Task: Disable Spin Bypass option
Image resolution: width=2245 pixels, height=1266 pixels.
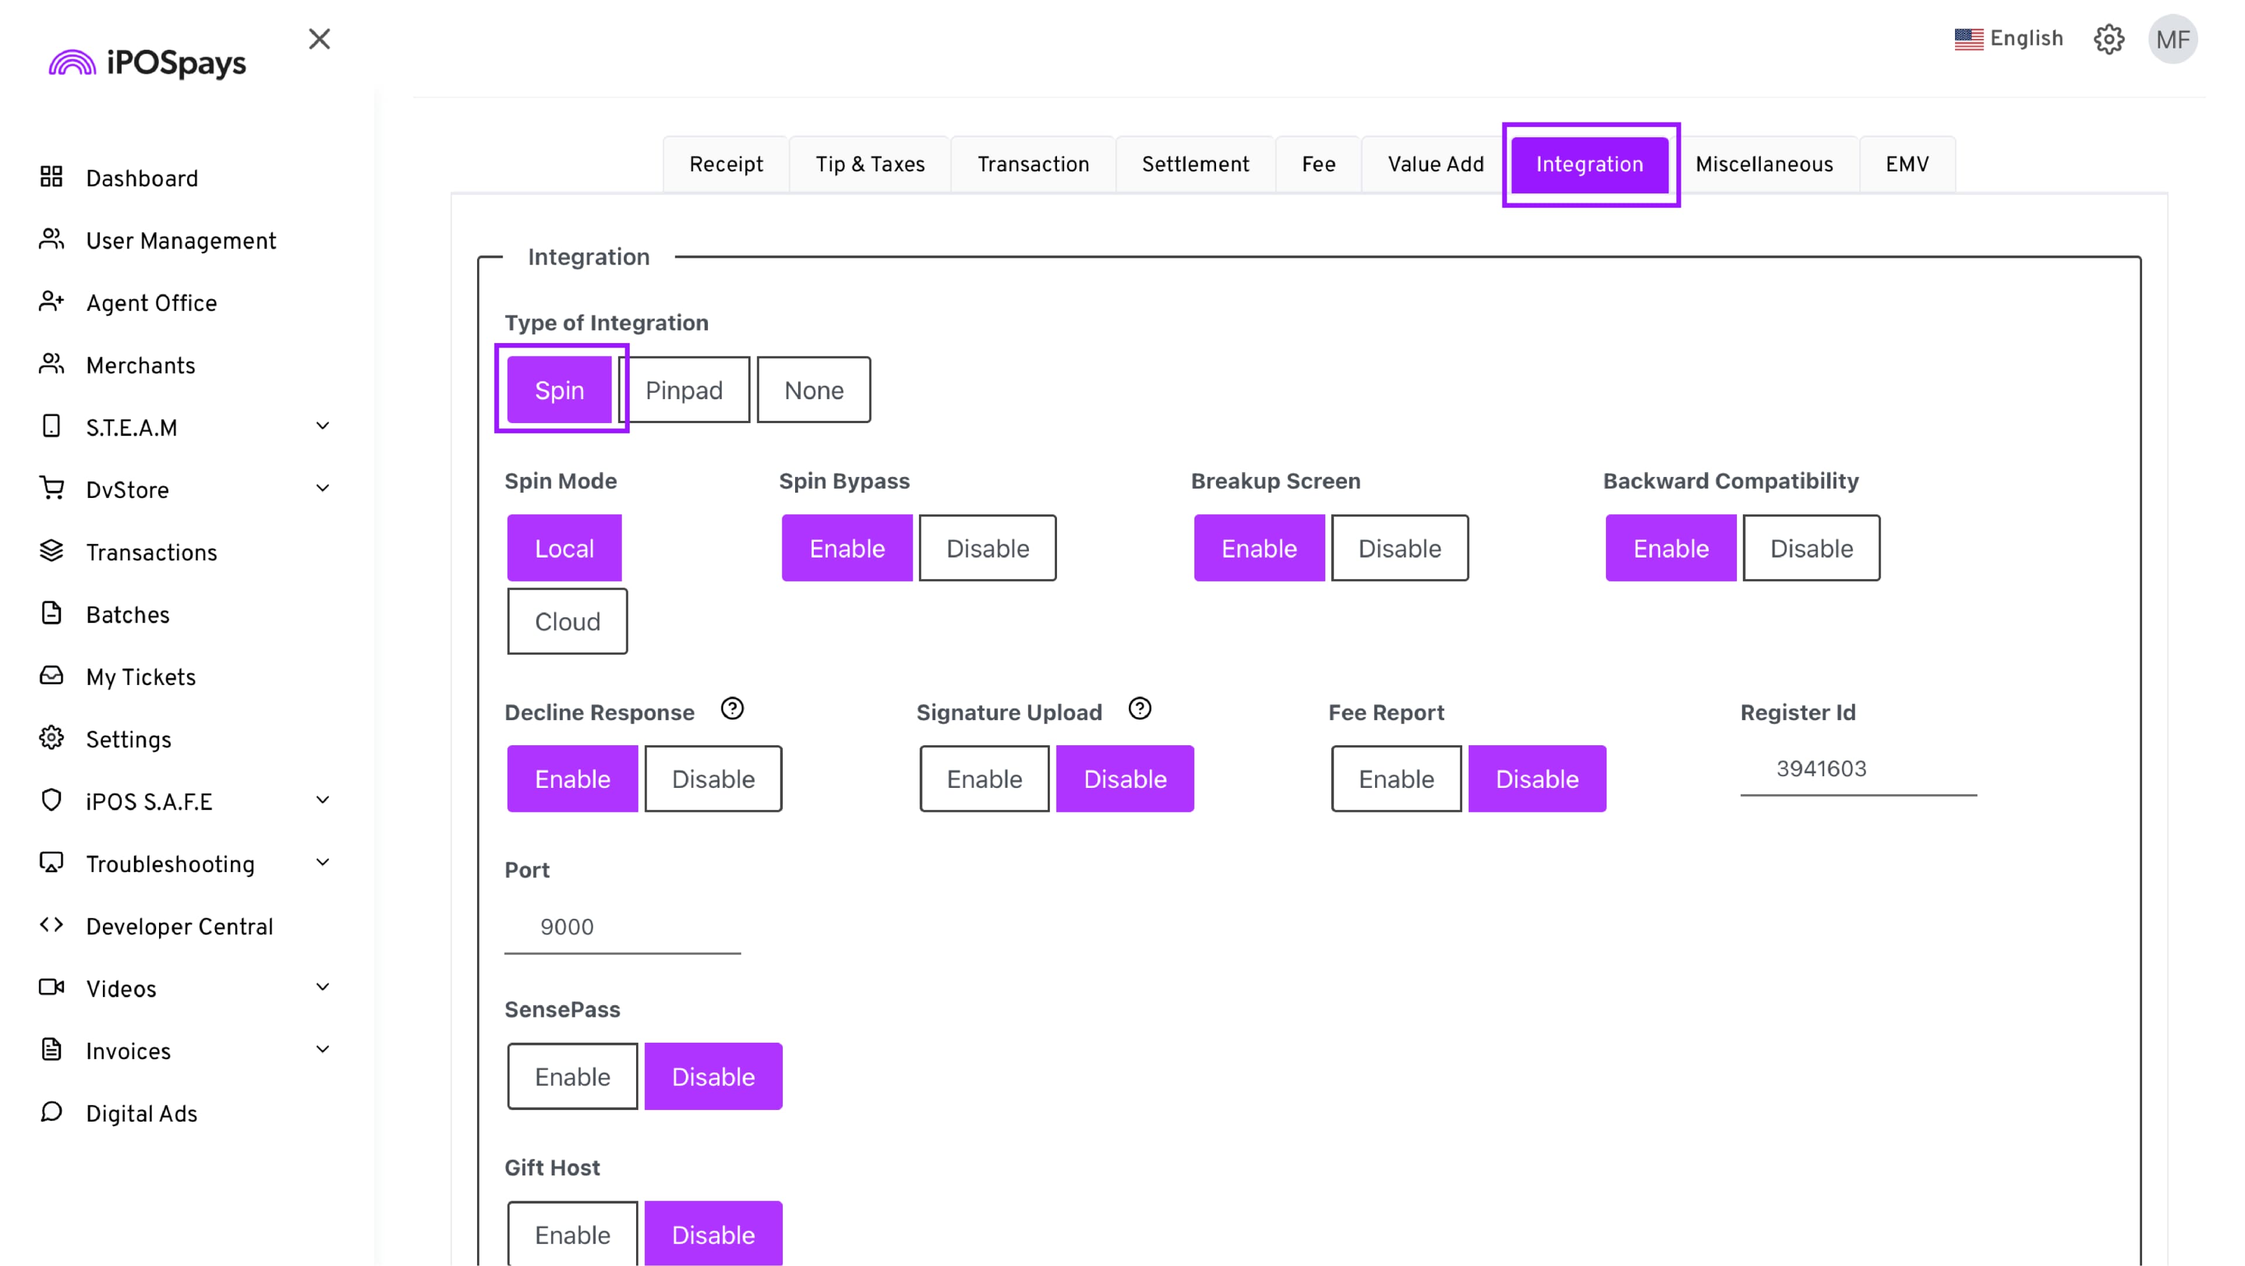Action: pyautogui.click(x=986, y=548)
